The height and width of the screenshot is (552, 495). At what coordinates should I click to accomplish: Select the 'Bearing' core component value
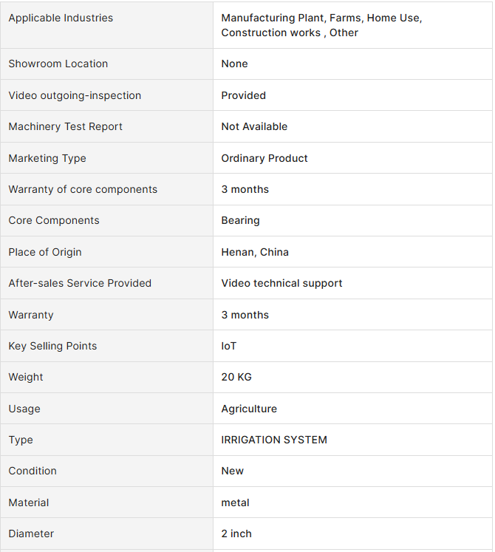pyautogui.click(x=240, y=220)
